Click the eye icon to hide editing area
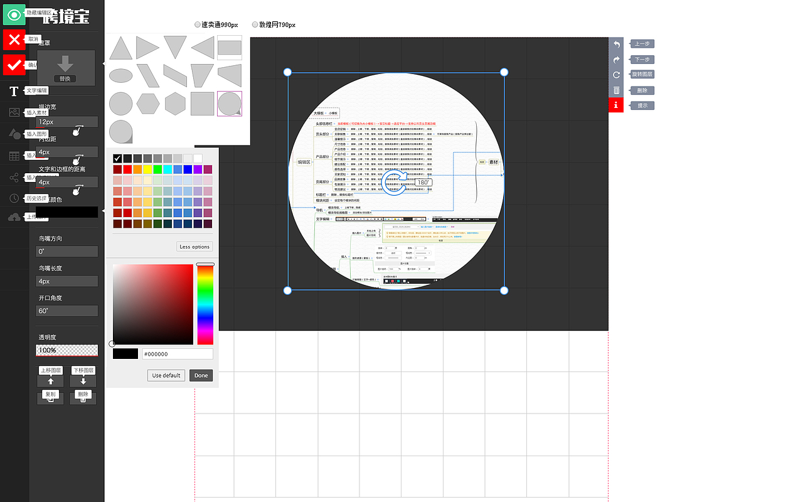 coord(14,14)
